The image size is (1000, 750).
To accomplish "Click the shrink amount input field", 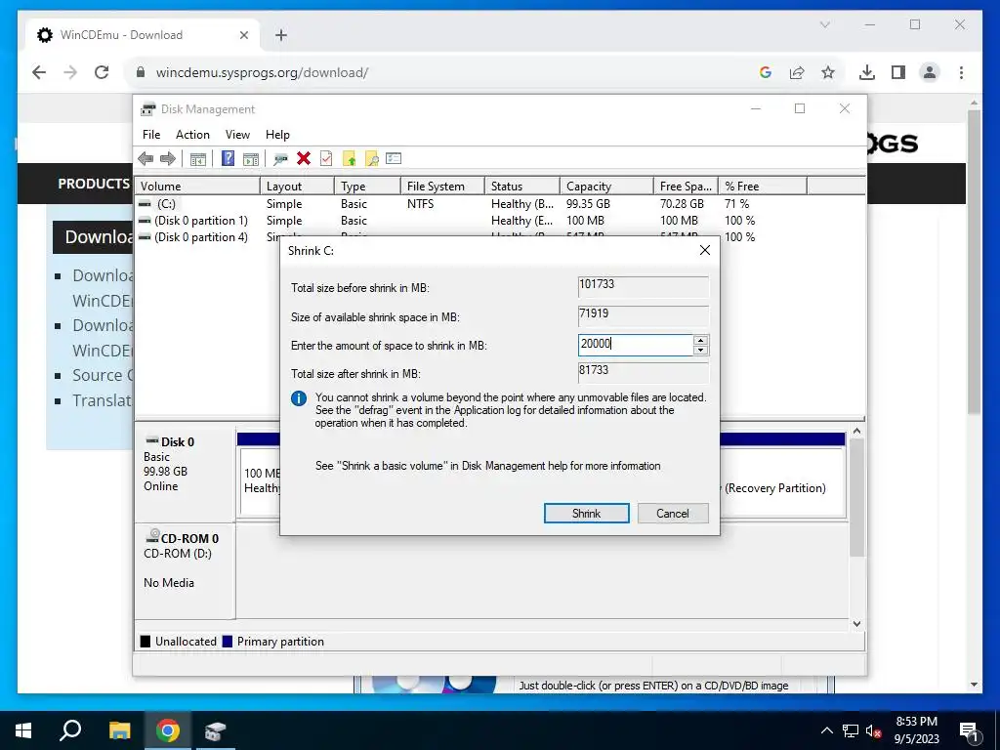I will point(635,345).
